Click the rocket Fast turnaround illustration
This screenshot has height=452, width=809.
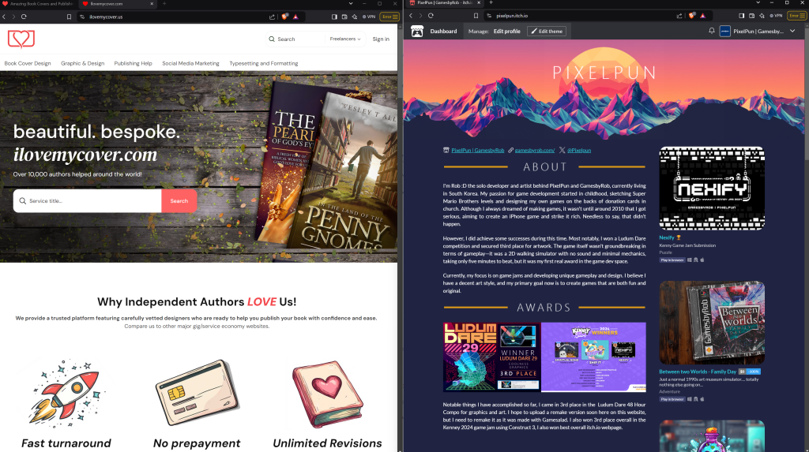(x=66, y=394)
